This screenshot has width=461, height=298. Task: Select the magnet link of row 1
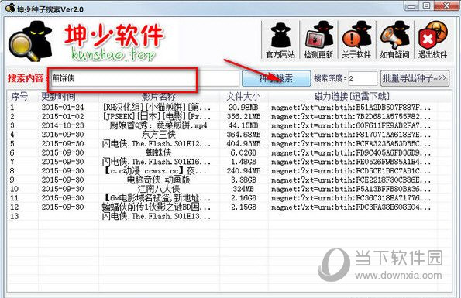[x=351, y=108]
